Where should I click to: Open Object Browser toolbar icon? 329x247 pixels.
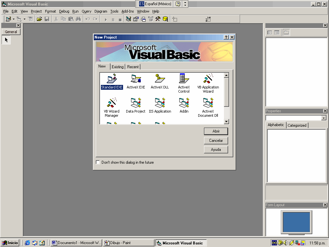click(x=151, y=19)
